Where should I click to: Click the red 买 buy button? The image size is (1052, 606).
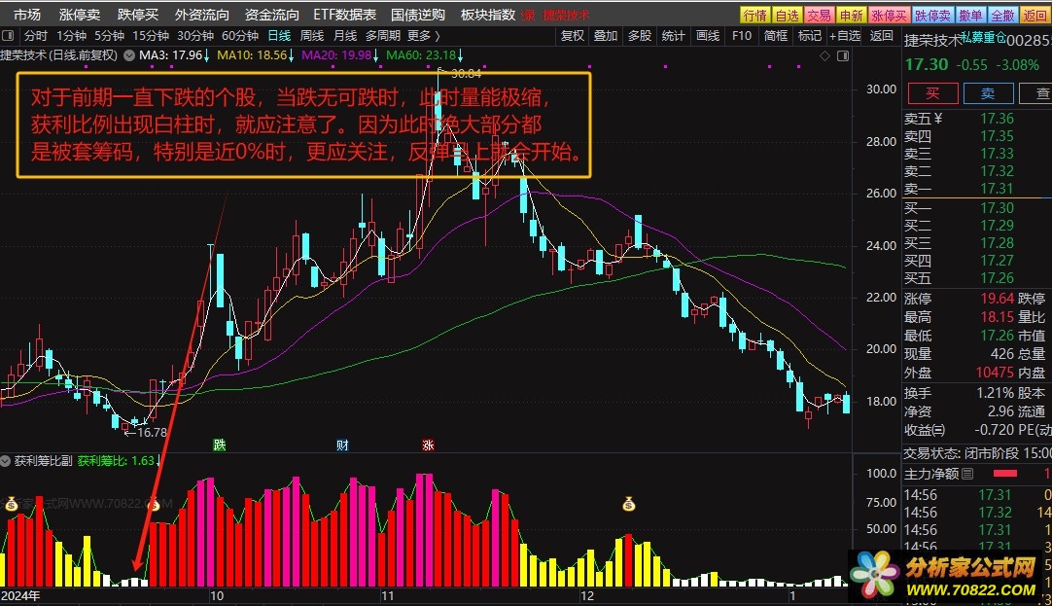[932, 93]
